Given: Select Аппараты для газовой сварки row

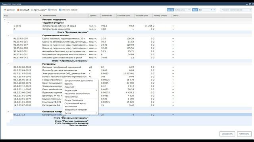Looking at the screenshot, I should pyautogui.click(x=133, y=58).
